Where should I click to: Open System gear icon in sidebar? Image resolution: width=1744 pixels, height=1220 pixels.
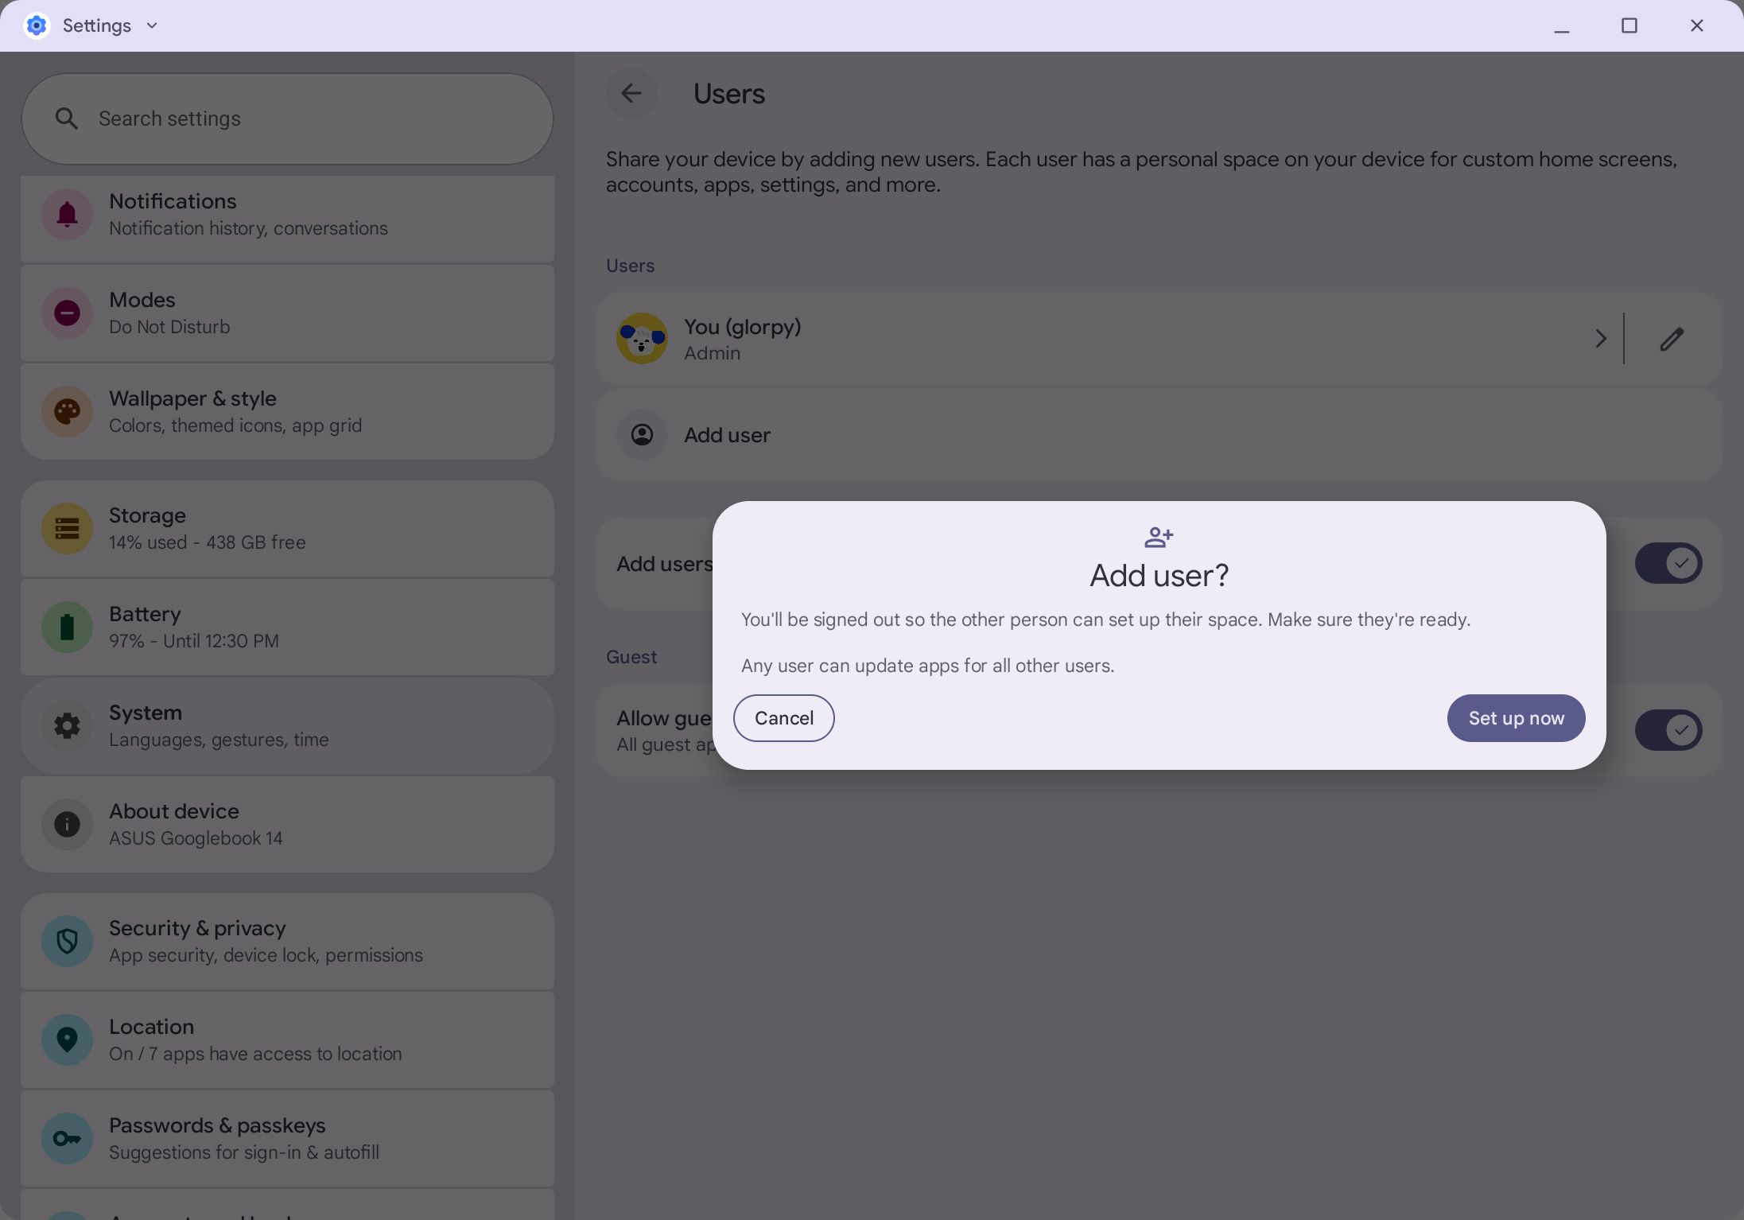tap(67, 725)
